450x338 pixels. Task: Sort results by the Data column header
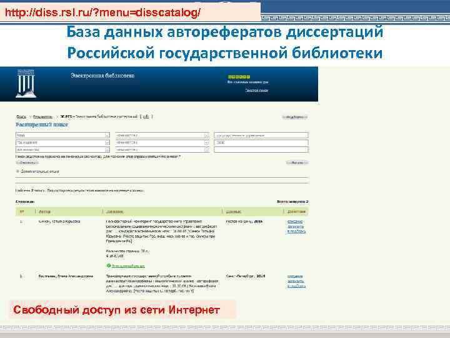233,212
